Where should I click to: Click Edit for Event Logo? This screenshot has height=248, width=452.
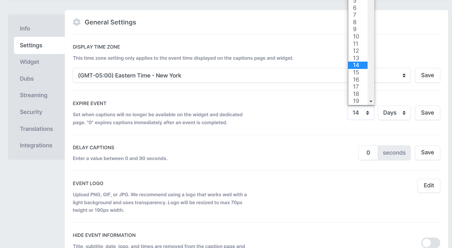[429, 185]
